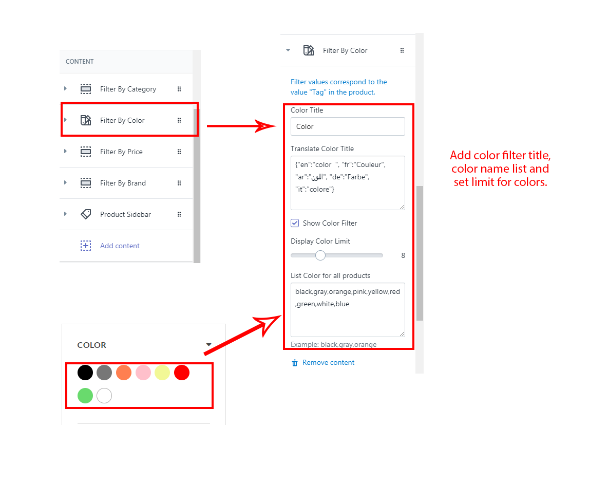Screen dimensions: 589x482
Task: Click the Add content link
Action: 120,246
